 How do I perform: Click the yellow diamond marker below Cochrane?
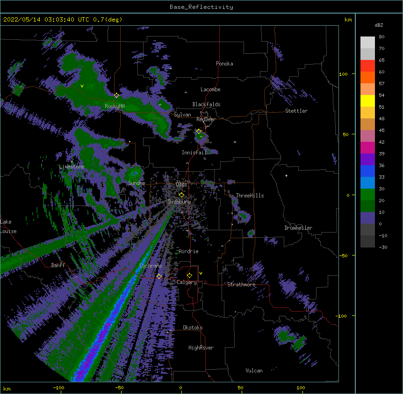coord(159,277)
